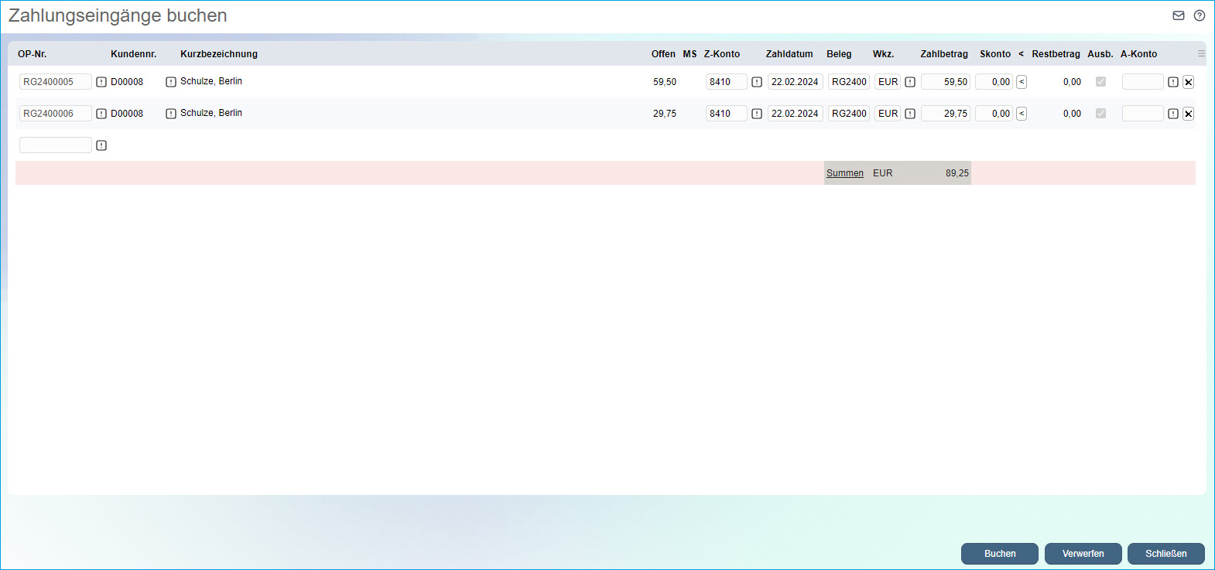Viewport: 1215px width, 570px height.
Task: Focus Beleg field in RG2400005 row
Action: click(x=849, y=82)
